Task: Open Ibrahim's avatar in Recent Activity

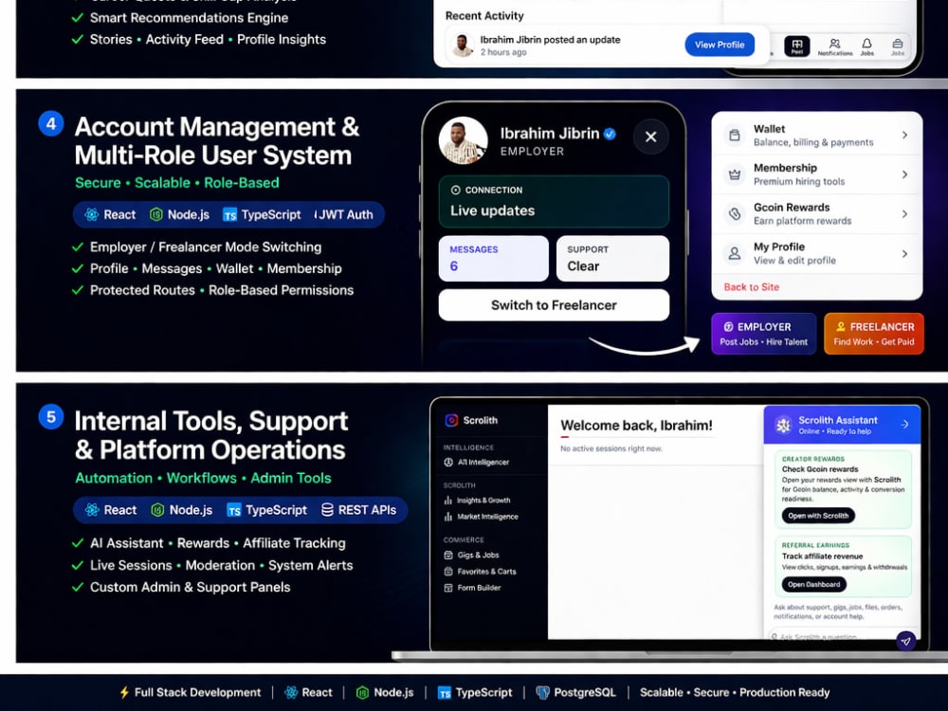Action: coord(463,46)
